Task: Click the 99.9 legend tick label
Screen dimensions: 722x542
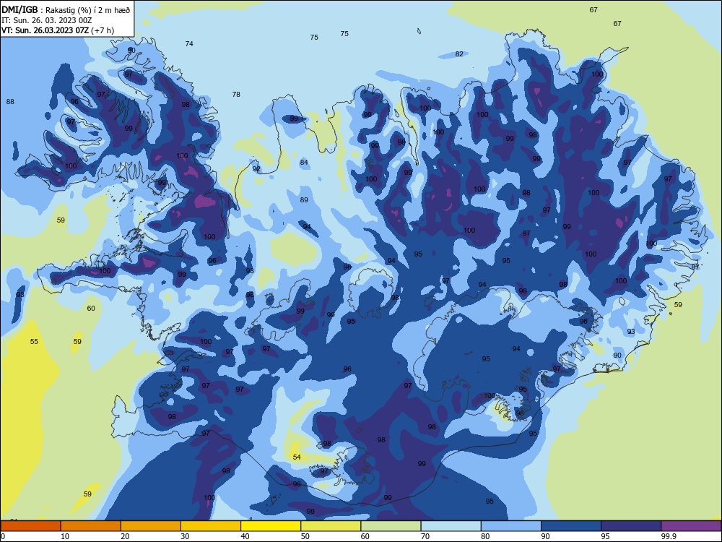Action: click(x=669, y=536)
